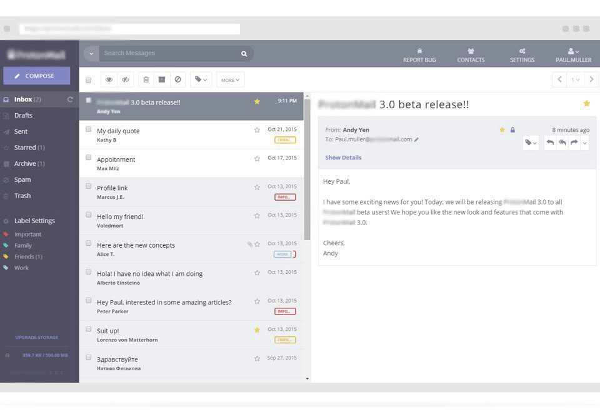Toggle the star beside the open message title
This screenshot has width=600, height=419.
click(587, 103)
